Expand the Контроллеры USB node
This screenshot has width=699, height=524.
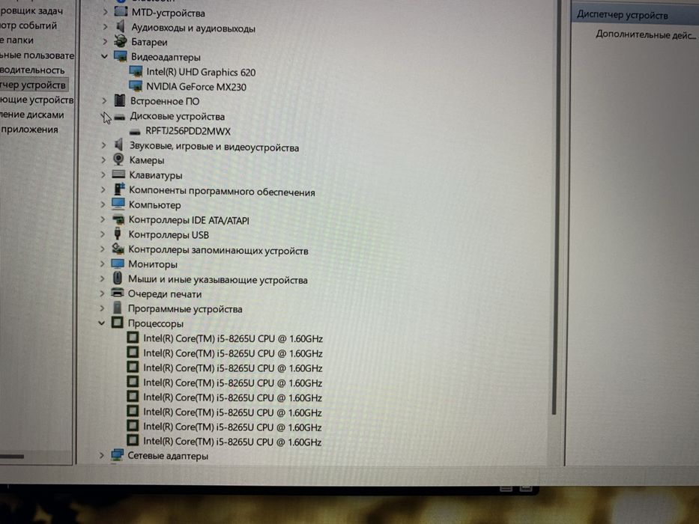pyautogui.click(x=103, y=234)
